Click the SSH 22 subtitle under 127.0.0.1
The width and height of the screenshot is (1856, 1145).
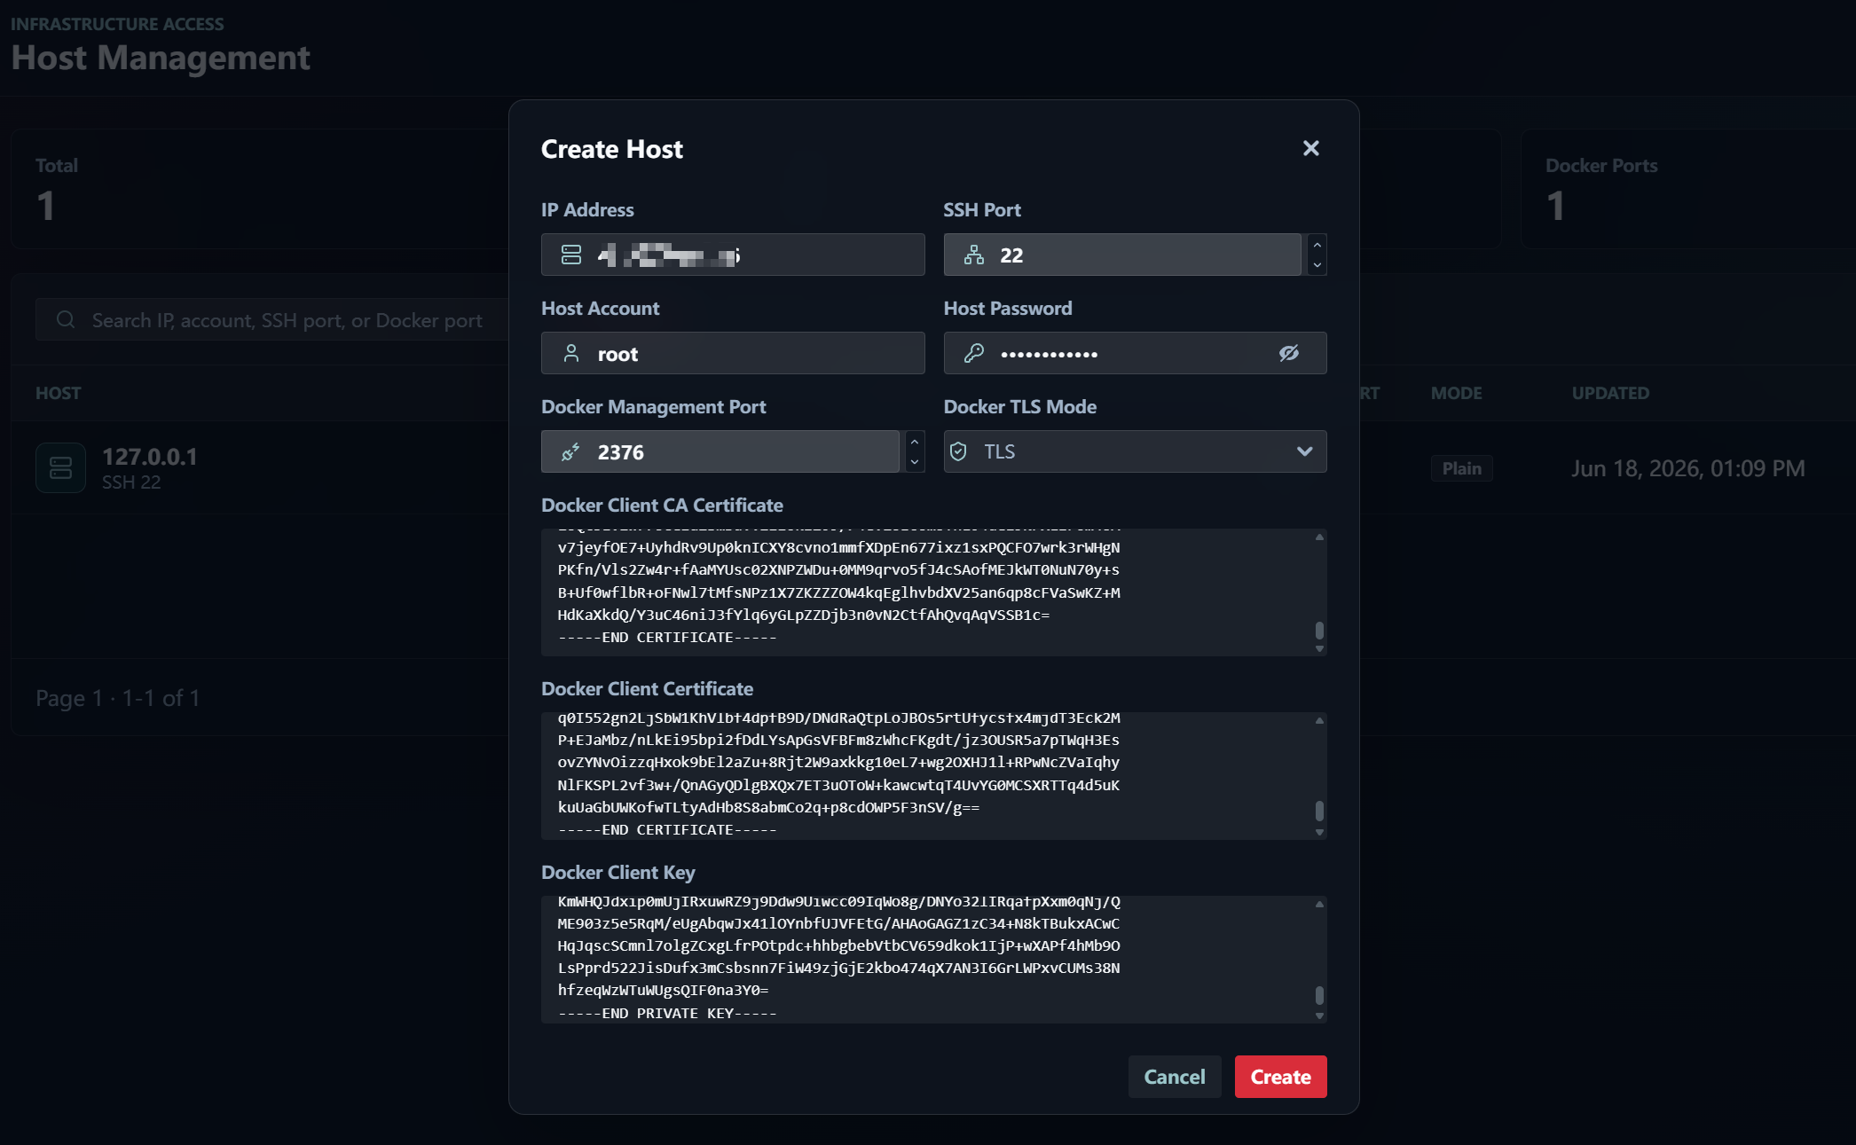pyautogui.click(x=131, y=482)
